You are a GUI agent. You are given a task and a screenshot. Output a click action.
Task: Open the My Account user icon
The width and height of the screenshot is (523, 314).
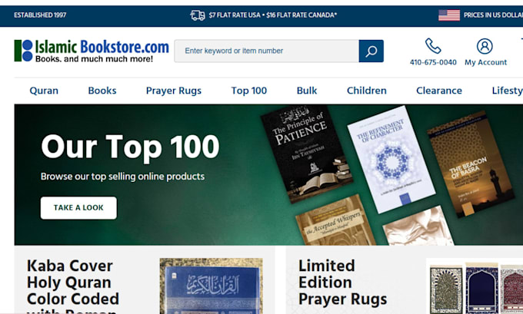coord(485,46)
